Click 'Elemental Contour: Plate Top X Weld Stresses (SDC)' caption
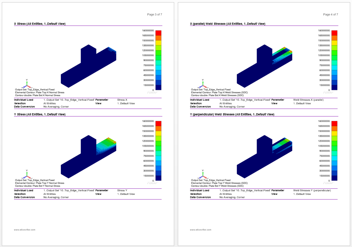Screen dimensions: 352x247 219,92
